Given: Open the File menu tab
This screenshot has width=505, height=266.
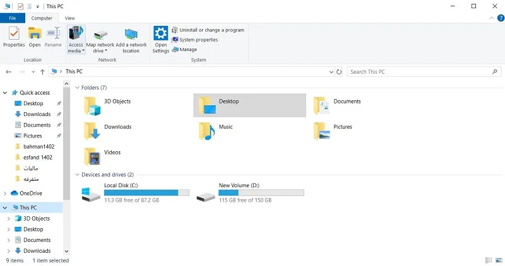Looking at the screenshot, I should (x=13, y=18).
